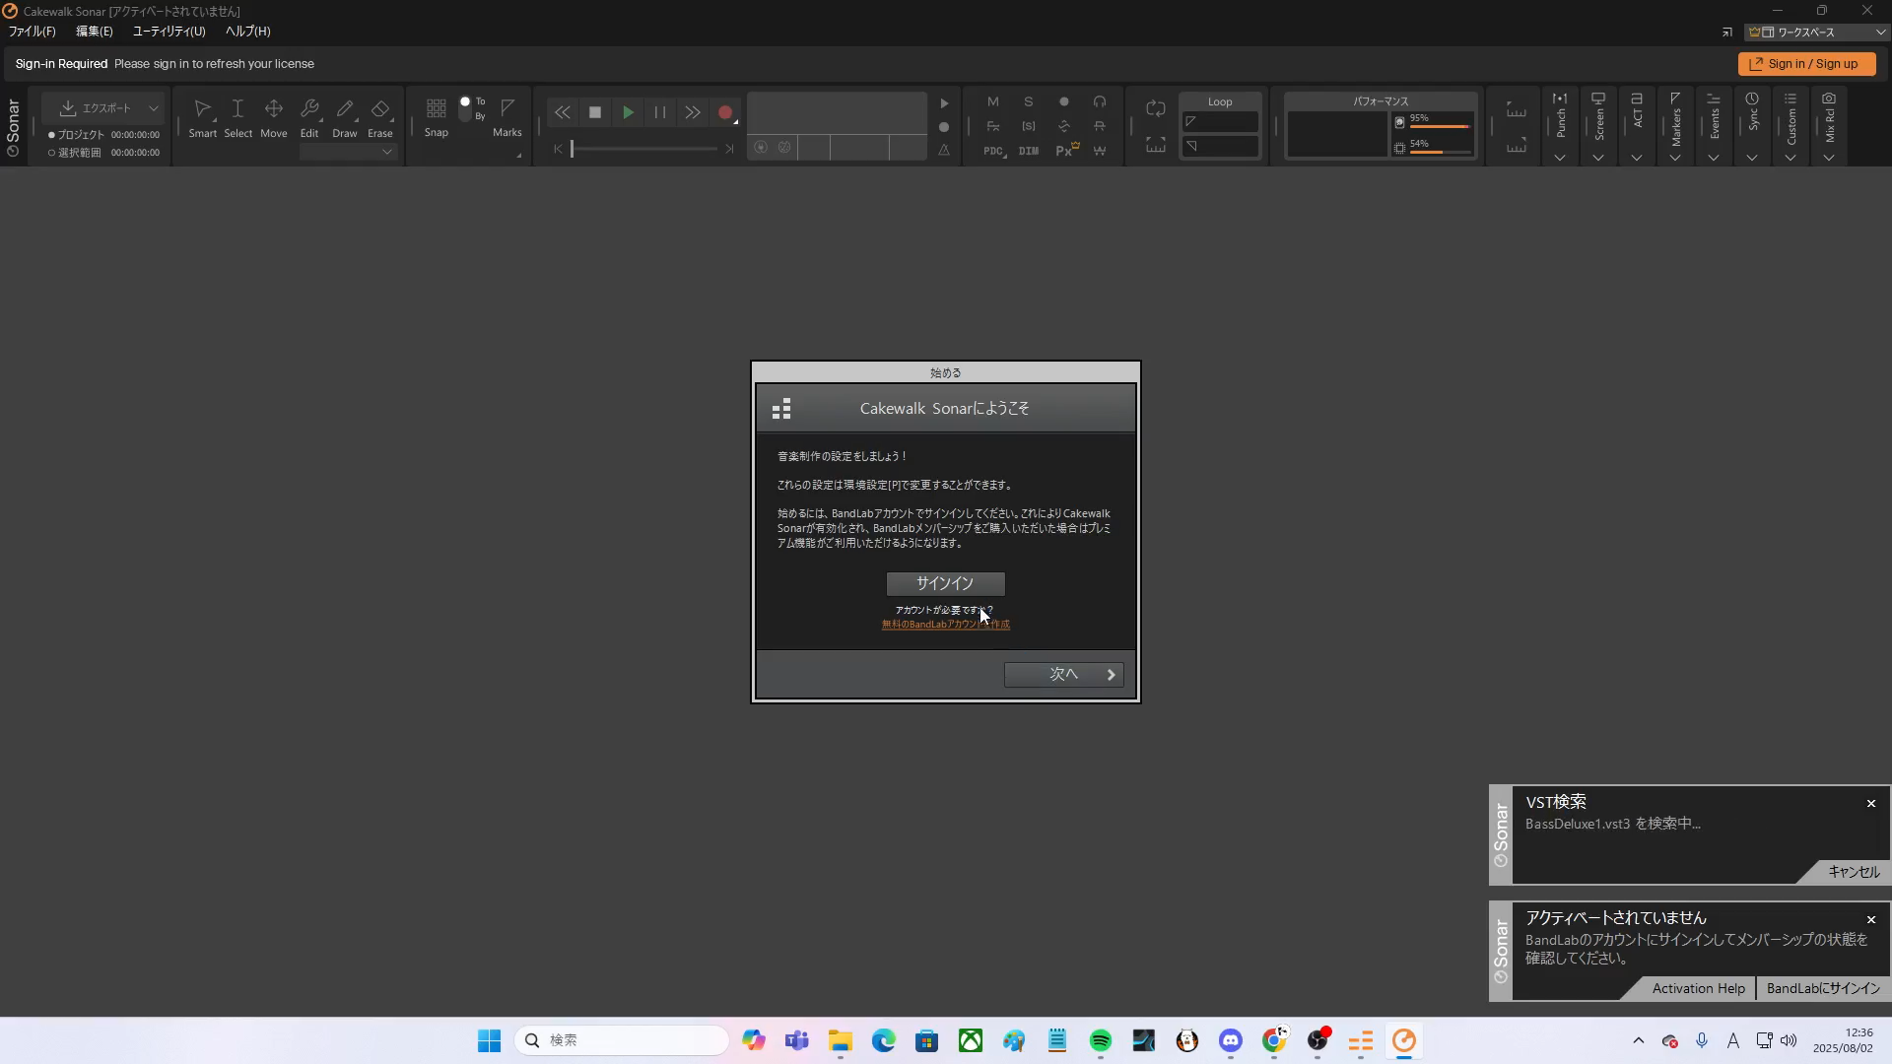Open the ヘルプ(H) menu

click(248, 32)
